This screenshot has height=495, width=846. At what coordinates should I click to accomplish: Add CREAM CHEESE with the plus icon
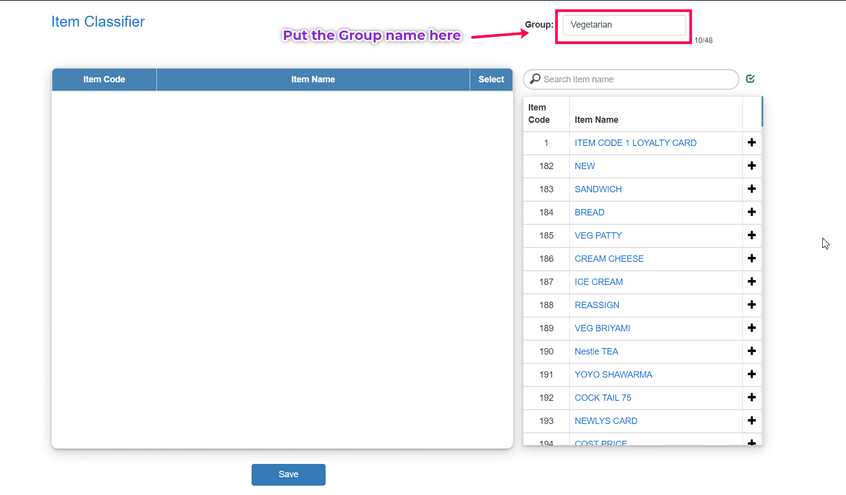point(751,258)
